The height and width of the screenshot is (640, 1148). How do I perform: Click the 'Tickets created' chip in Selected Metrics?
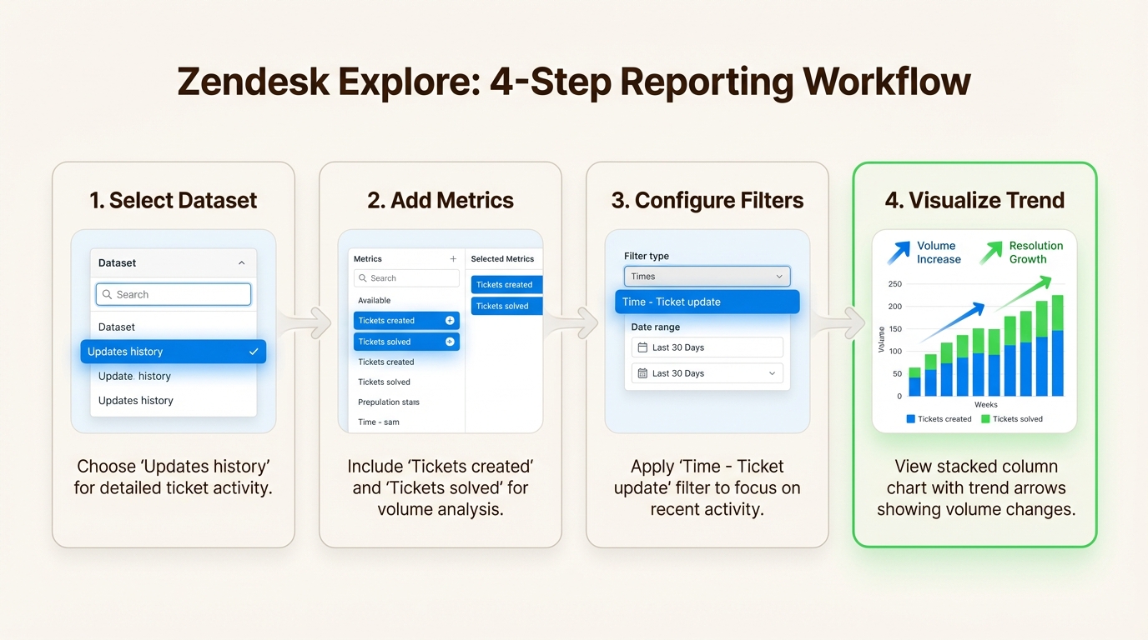click(506, 284)
